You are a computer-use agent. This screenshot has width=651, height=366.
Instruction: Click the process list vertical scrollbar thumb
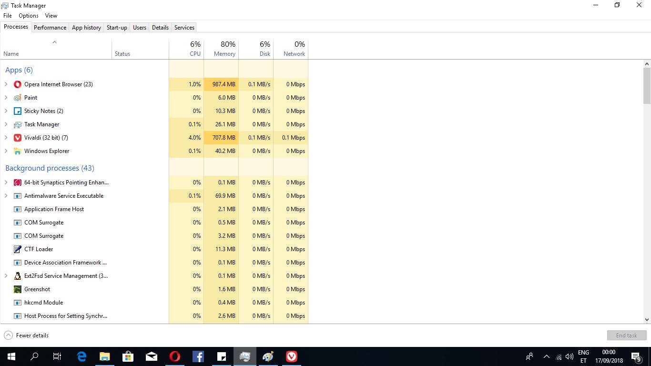coord(647,85)
